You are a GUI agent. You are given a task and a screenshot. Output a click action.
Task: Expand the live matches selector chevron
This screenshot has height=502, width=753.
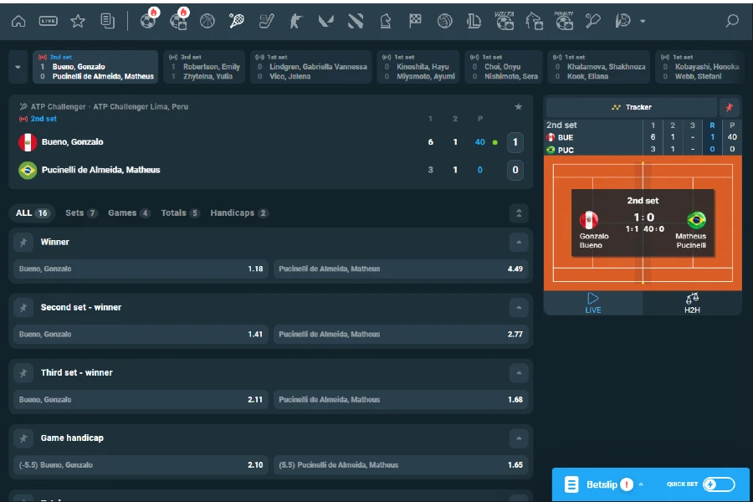[x=17, y=65]
